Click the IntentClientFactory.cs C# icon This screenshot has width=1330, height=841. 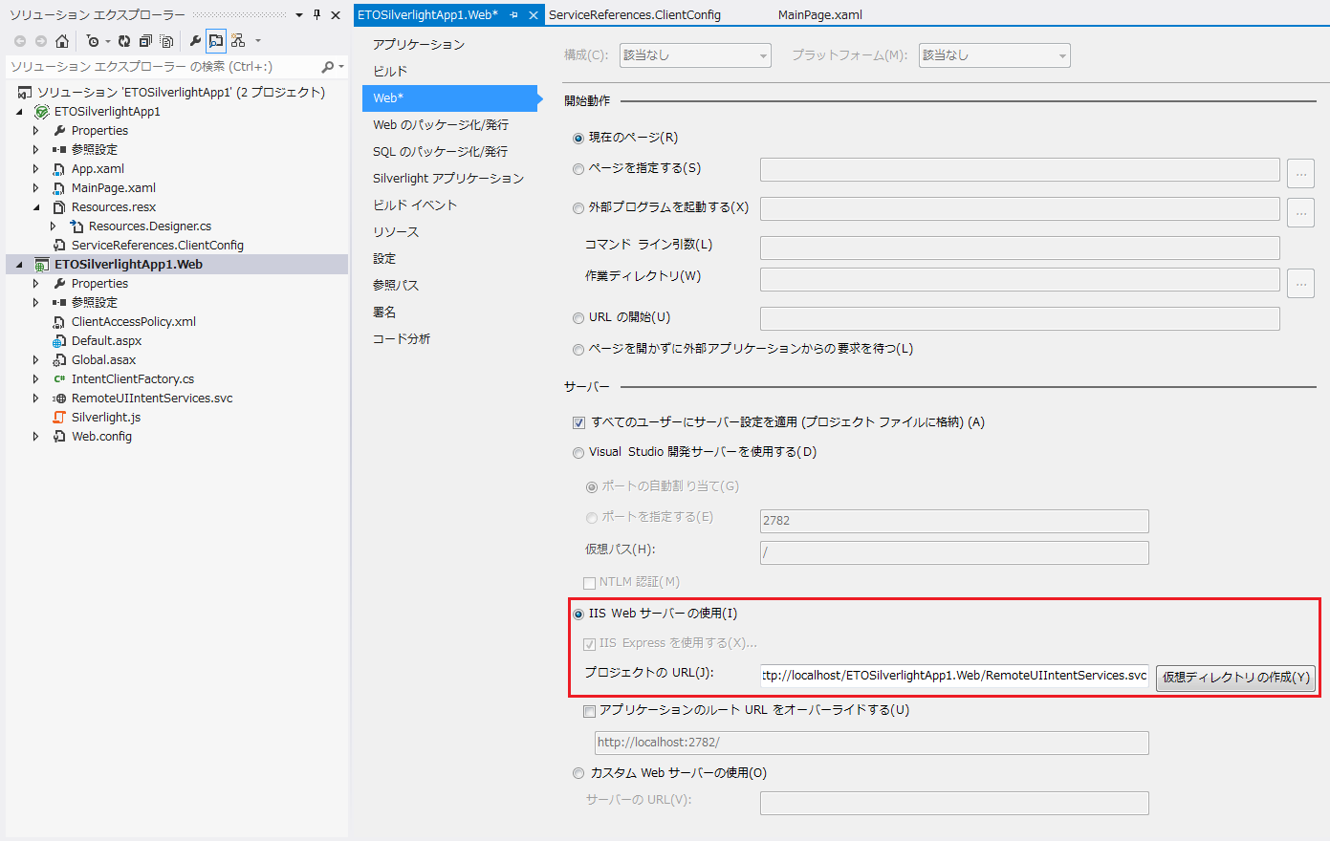tap(59, 379)
